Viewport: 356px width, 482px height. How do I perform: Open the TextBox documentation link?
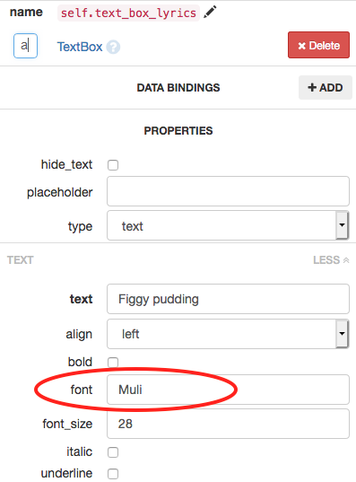(80, 47)
